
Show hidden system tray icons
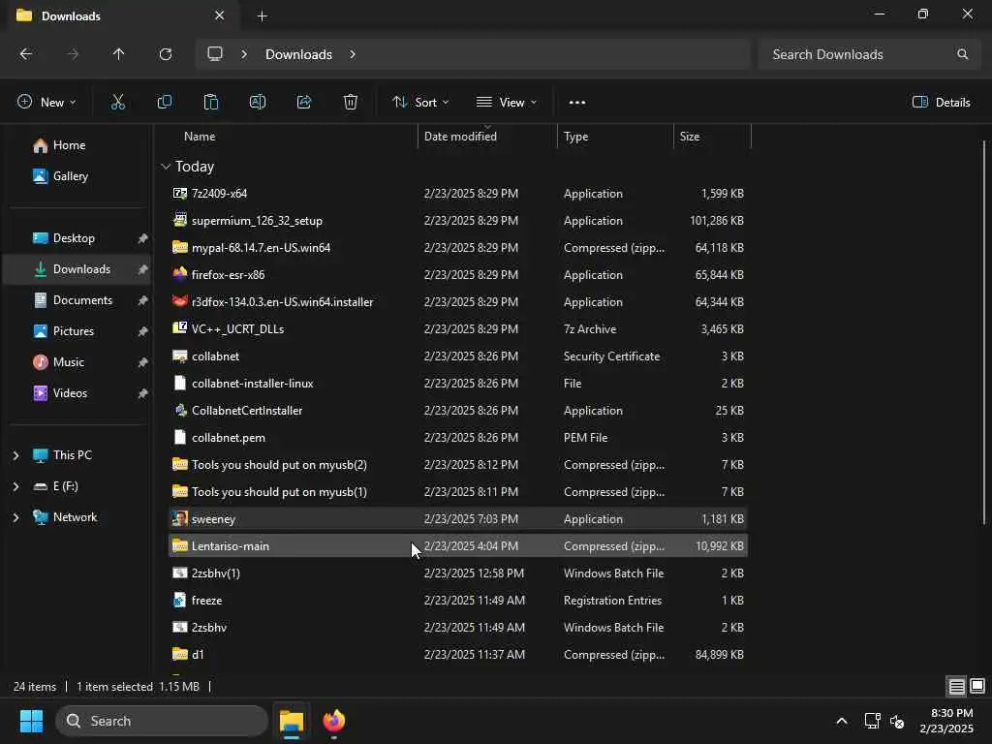(x=842, y=721)
